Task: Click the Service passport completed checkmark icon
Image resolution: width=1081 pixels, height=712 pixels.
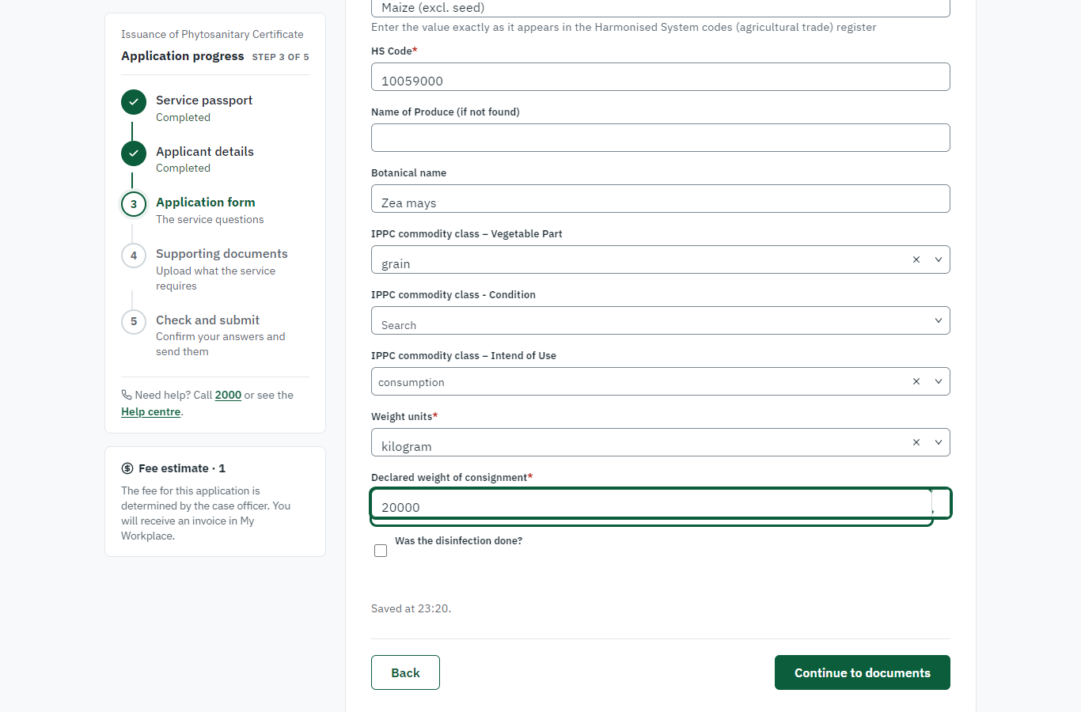Action: (134, 102)
